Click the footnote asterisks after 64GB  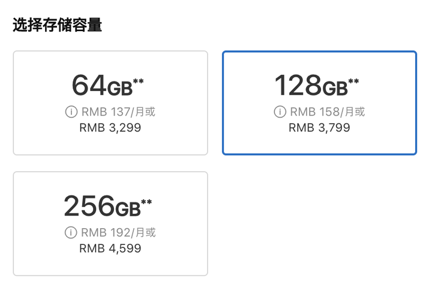[138, 81]
